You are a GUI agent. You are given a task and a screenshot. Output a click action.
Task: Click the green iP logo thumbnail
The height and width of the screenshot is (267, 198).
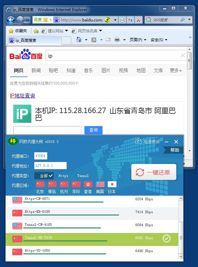click(x=22, y=114)
